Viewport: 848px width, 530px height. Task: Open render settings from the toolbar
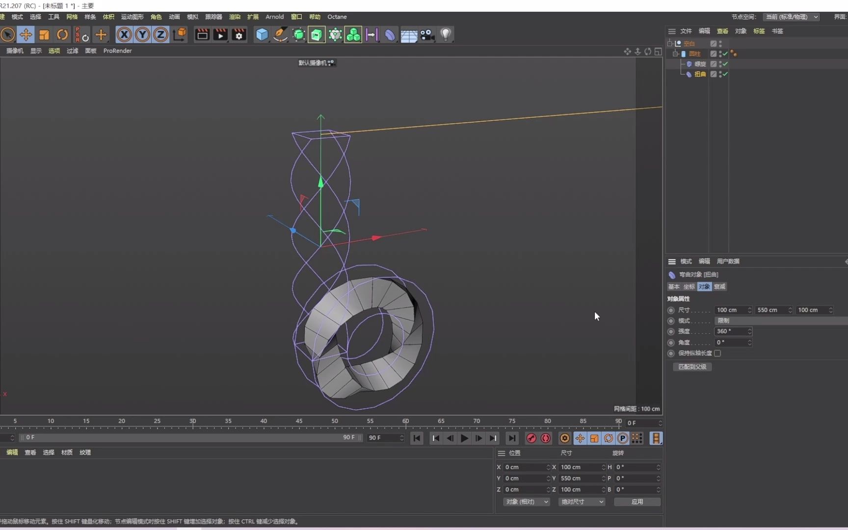(x=238, y=34)
